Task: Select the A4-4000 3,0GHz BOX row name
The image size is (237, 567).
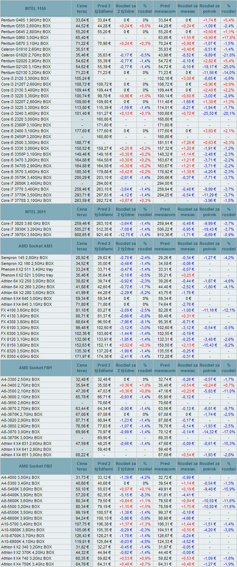Action: coord(21,478)
